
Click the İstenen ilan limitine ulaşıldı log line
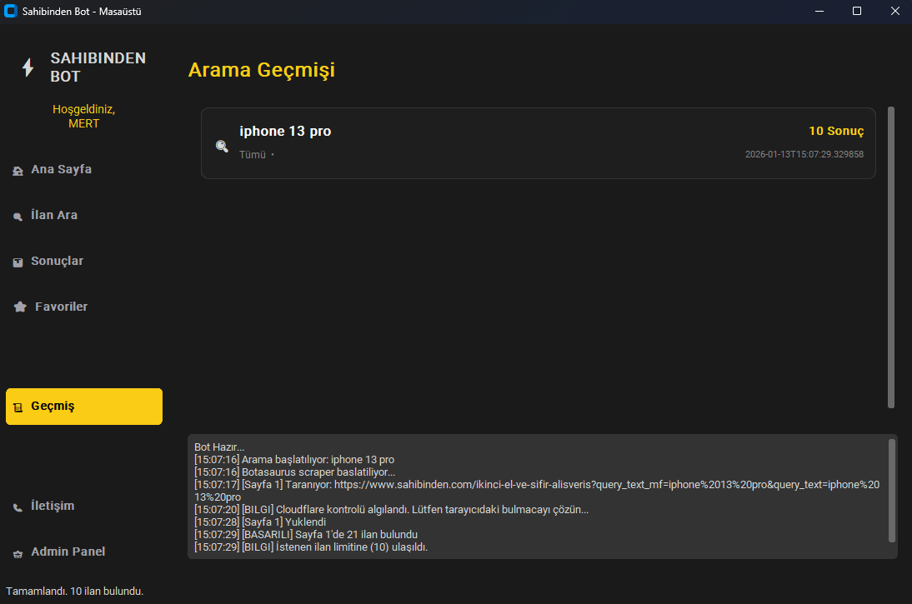coord(311,547)
